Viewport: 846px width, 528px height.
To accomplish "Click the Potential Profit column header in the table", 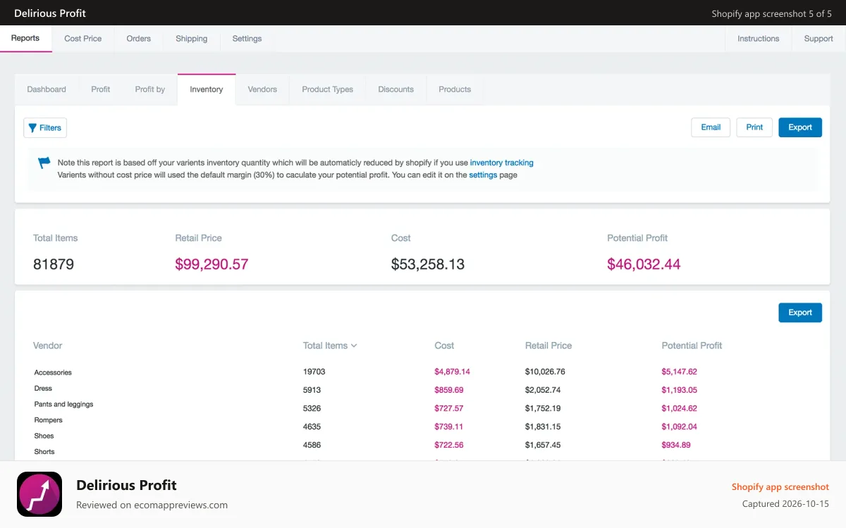I will click(x=692, y=346).
